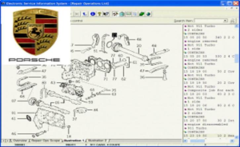Image resolution: width=240 pixels, height=147 pixels.
Task: Click inside the Search Item input field
Action: click(x=209, y=21)
